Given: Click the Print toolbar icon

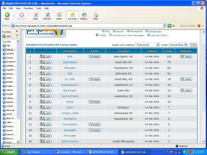Looking at the screenshot, I should (96, 16).
